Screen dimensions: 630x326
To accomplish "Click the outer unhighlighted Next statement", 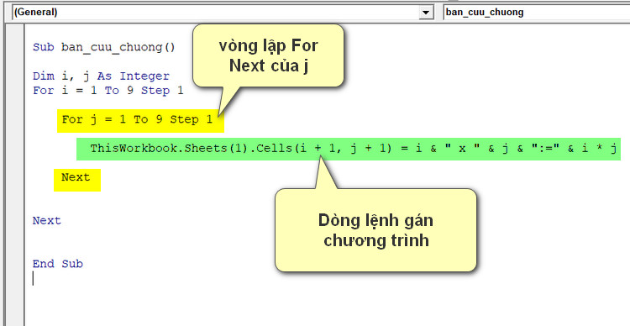I will [x=46, y=221].
